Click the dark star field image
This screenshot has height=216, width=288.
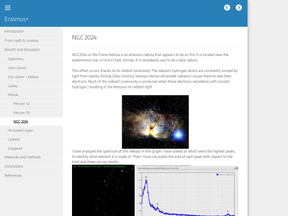103,190
